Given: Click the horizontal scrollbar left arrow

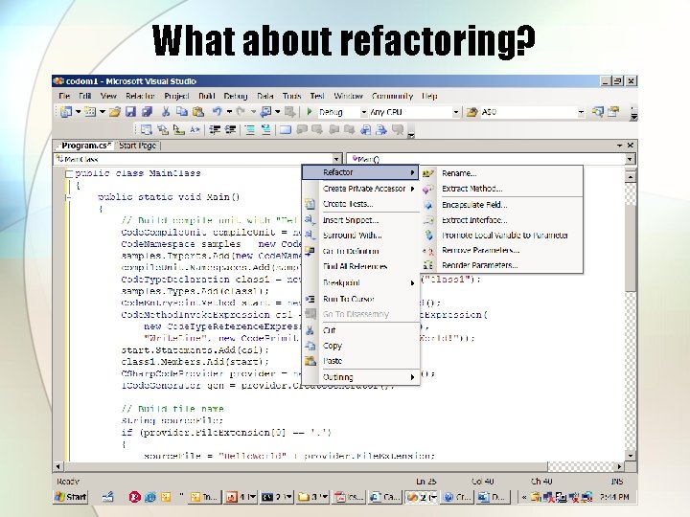Looking at the screenshot, I should point(58,466).
